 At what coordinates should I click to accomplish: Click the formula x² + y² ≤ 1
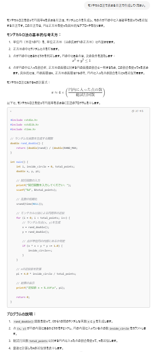pos(81,61)
